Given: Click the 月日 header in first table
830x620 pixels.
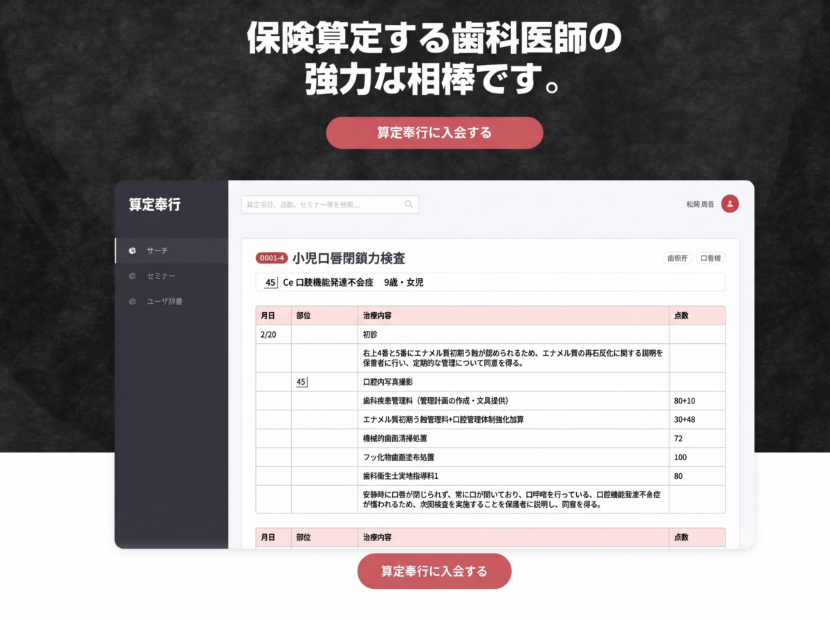Looking at the screenshot, I should 273,316.
